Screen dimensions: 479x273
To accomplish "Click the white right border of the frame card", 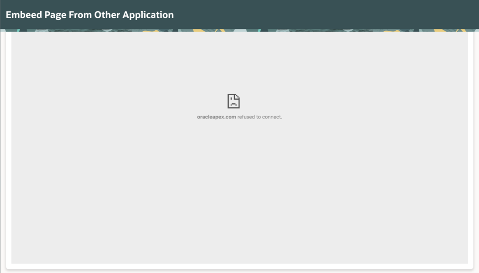I will click(x=471, y=149).
